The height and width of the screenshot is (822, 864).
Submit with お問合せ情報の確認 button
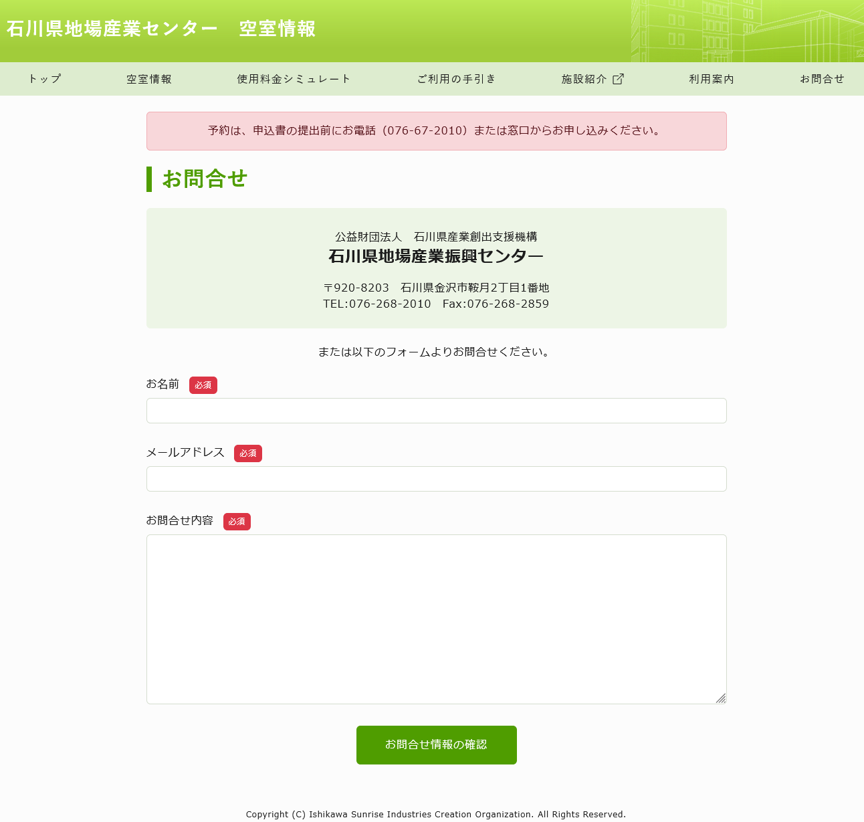pos(437,745)
